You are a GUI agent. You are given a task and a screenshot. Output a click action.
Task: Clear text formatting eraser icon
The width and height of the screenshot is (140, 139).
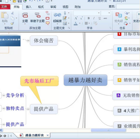(x=96, y=23)
